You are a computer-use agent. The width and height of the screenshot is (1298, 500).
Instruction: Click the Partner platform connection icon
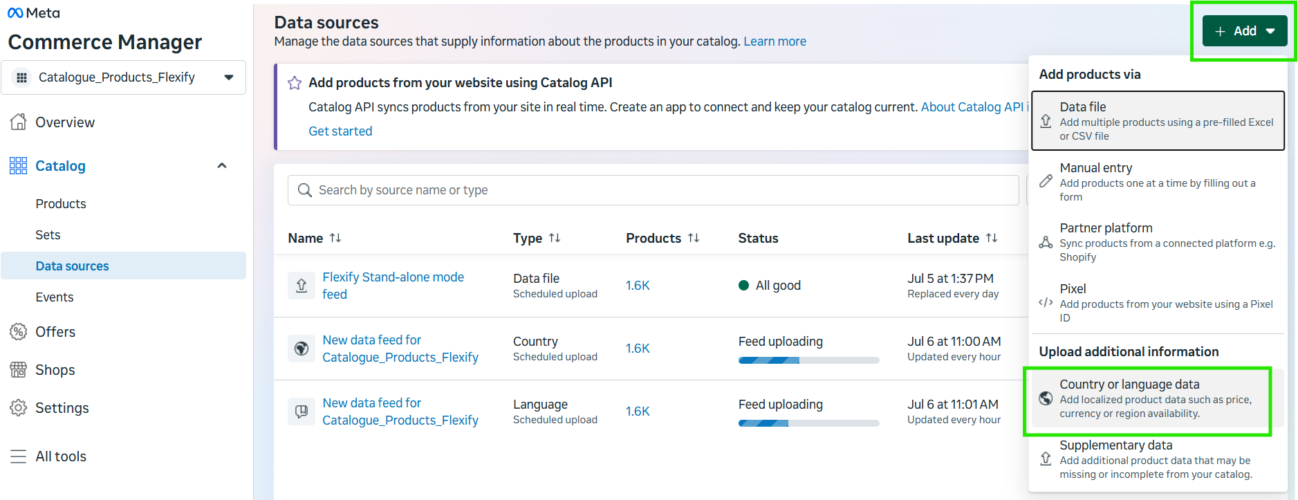(1046, 242)
